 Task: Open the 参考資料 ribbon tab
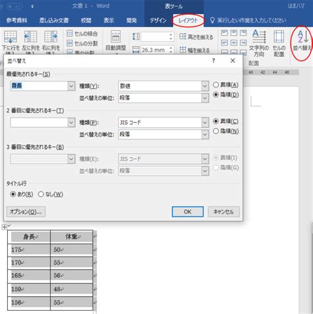tap(17, 20)
